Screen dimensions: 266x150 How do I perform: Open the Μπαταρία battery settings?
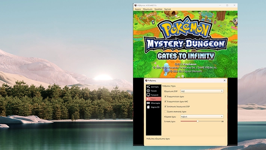(x=154, y=103)
